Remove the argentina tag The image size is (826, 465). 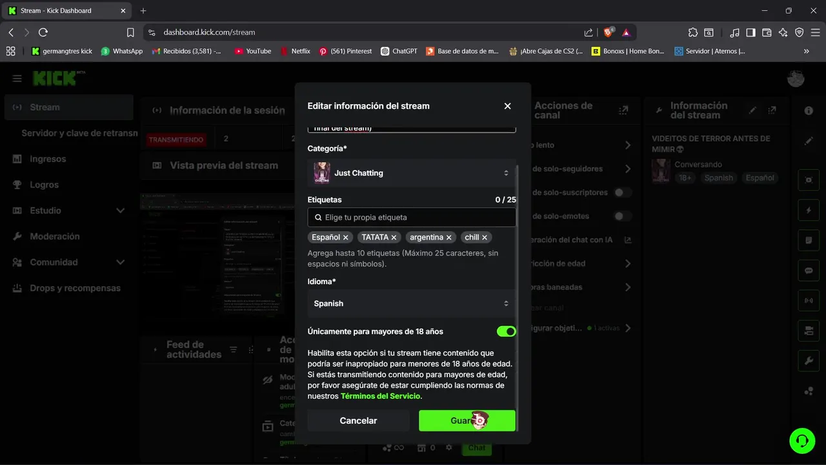pos(449,238)
